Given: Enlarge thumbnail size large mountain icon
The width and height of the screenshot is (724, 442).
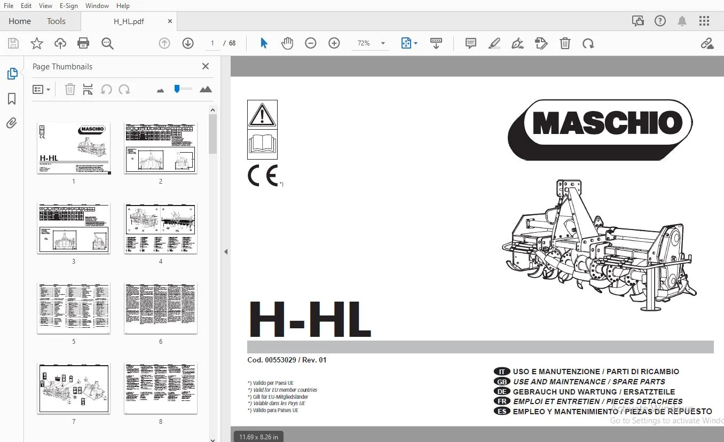Looking at the screenshot, I should click(x=206, y=89).
